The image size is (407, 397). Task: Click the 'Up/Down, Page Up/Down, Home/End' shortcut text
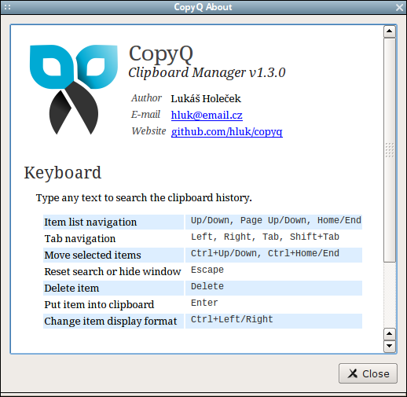tap(276, 220)
